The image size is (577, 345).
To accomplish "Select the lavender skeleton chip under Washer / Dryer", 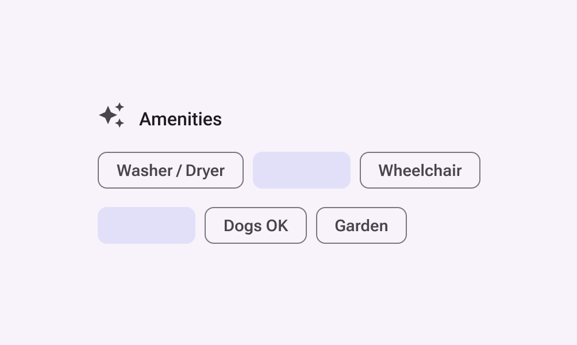I will (x=147, y=225).
